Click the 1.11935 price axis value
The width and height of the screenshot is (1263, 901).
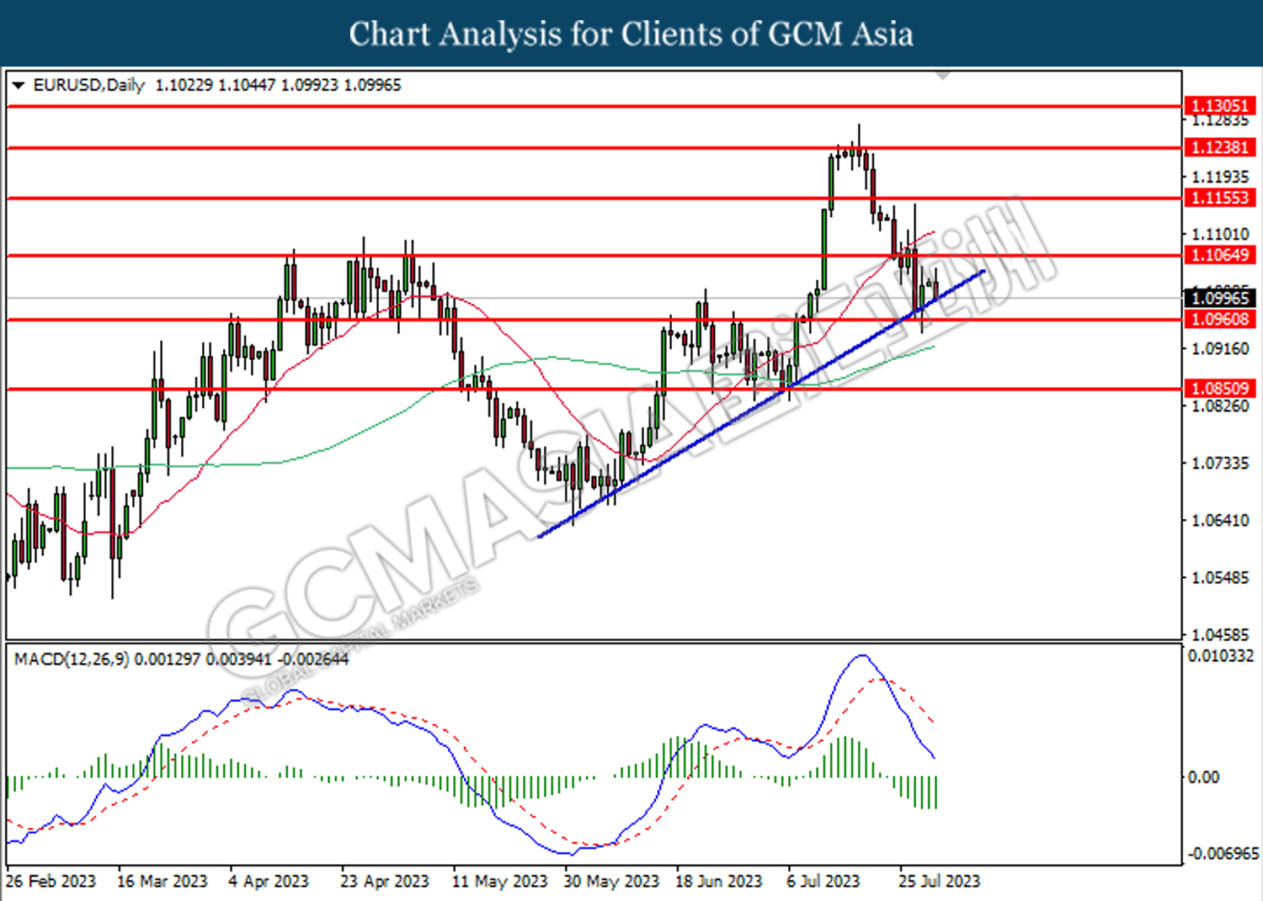click(1221, 177)
